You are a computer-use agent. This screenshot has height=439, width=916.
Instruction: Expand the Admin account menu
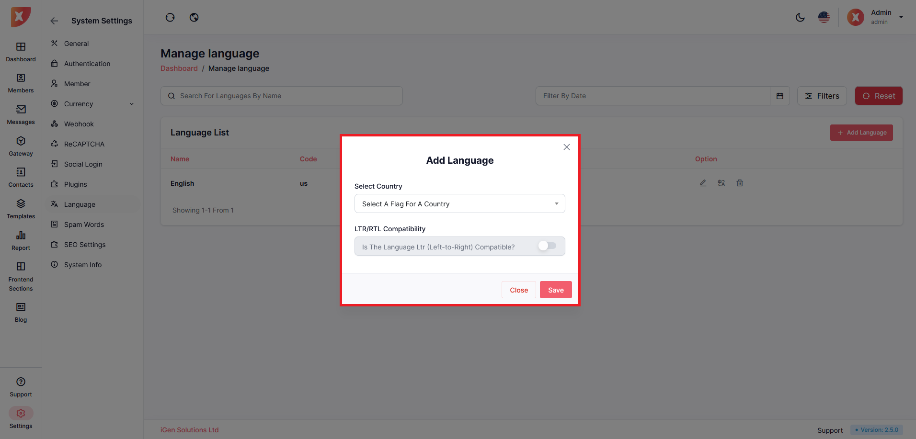901,17
